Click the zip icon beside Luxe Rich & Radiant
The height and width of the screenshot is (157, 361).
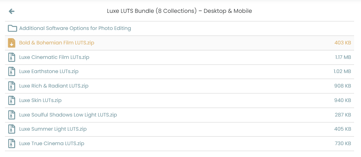[x=12, y=86]
